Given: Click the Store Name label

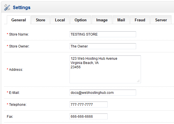Looking at the screenshot, I should pos(19,34).
